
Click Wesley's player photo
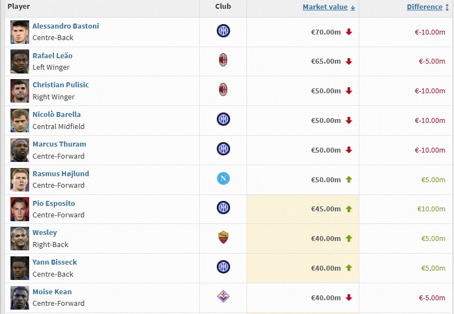(x=20, y=239)
